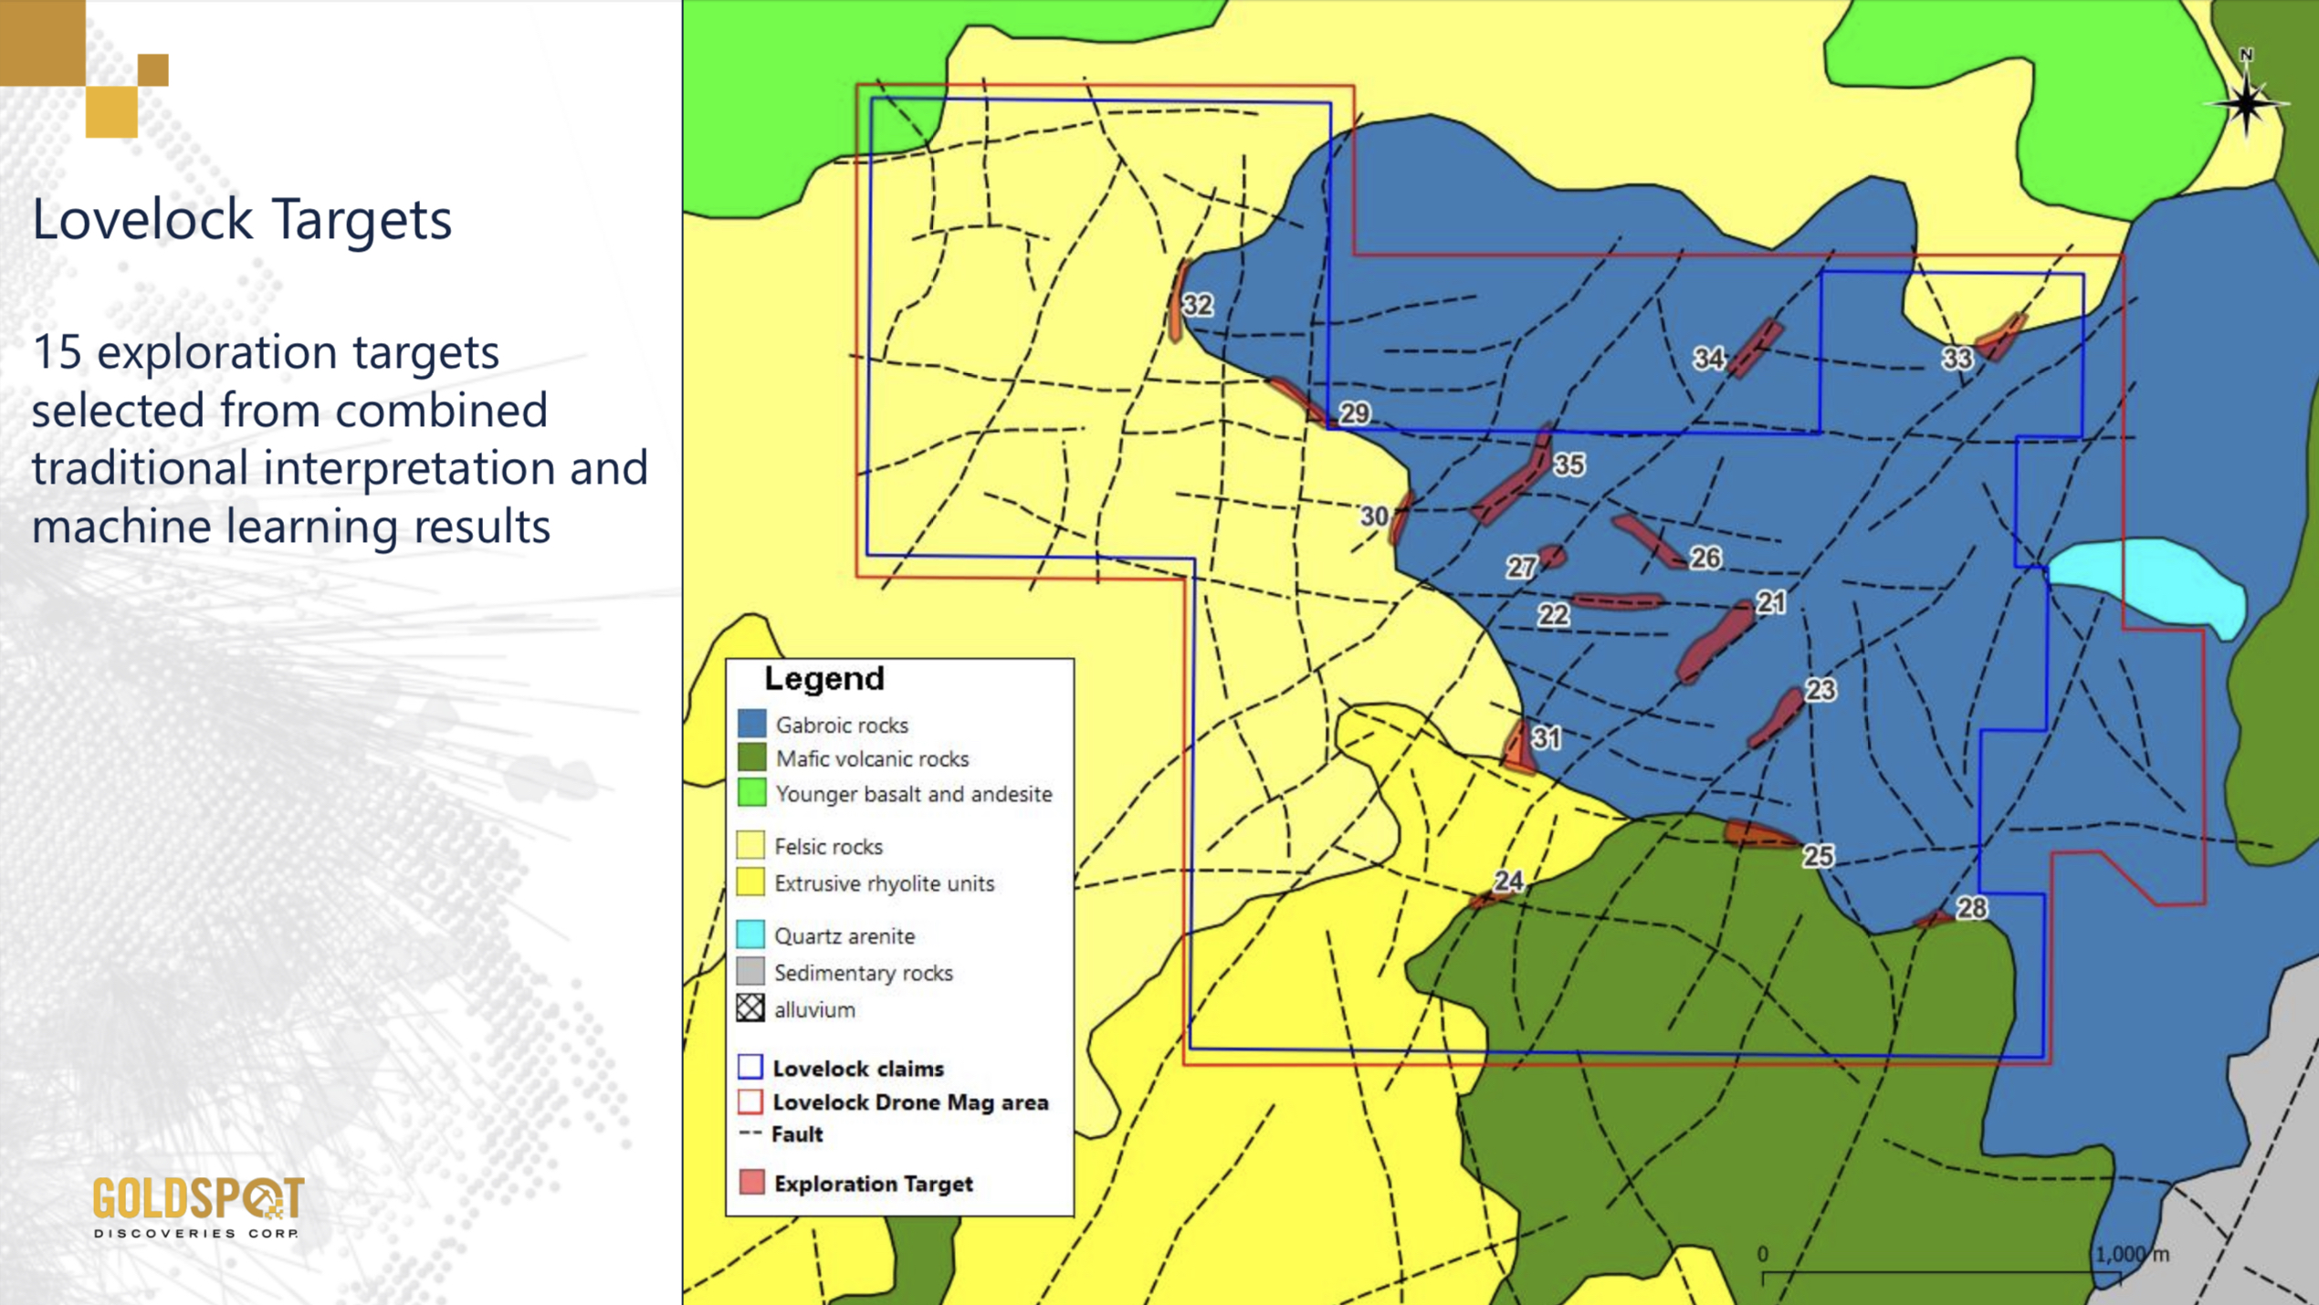
Task: Click the Sedimentary rocks gray swatch
Action: point(750,972)
